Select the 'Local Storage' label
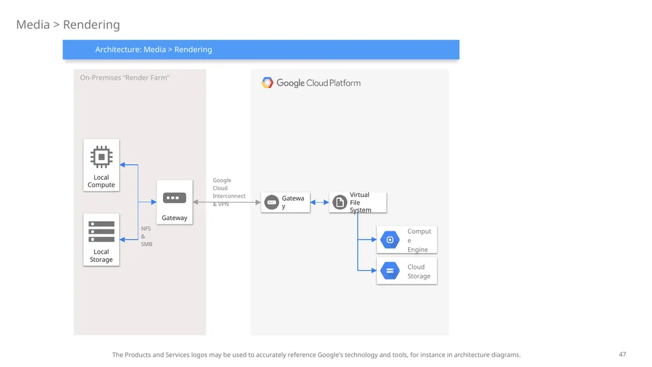 click(101, 255)
